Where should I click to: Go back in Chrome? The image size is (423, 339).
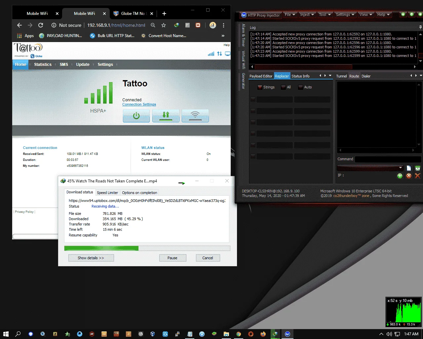point(19,25)
